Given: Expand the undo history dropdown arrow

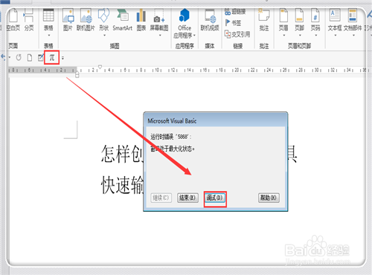Looking at the screenshot, I should click(10, 57).
